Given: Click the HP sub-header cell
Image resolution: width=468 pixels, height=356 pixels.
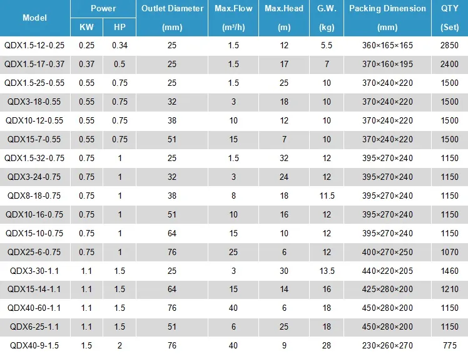Looking at the screenshot, I should click(120, 27).
